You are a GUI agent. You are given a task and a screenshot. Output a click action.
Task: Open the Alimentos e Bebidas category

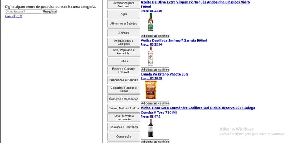click(x=124, y=24)
